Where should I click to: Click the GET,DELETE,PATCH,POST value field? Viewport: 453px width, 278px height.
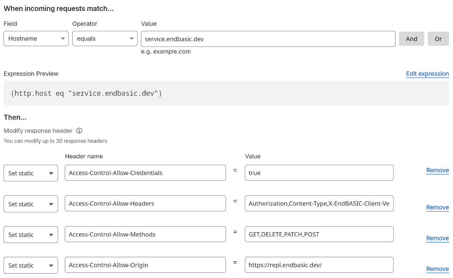(319, 234)
